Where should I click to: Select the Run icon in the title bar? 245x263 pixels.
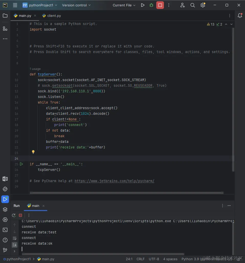143,5
